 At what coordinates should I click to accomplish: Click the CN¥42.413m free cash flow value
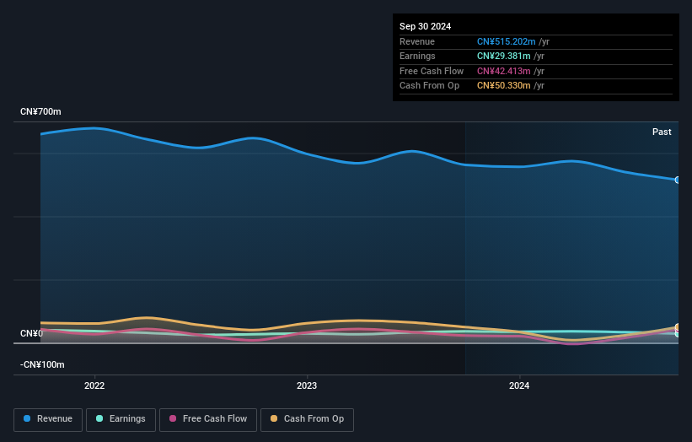click(x=503, y=71)
